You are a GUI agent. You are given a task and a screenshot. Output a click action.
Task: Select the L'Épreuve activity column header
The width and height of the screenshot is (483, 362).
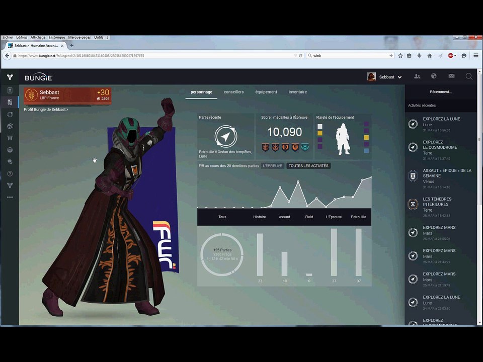334,217
